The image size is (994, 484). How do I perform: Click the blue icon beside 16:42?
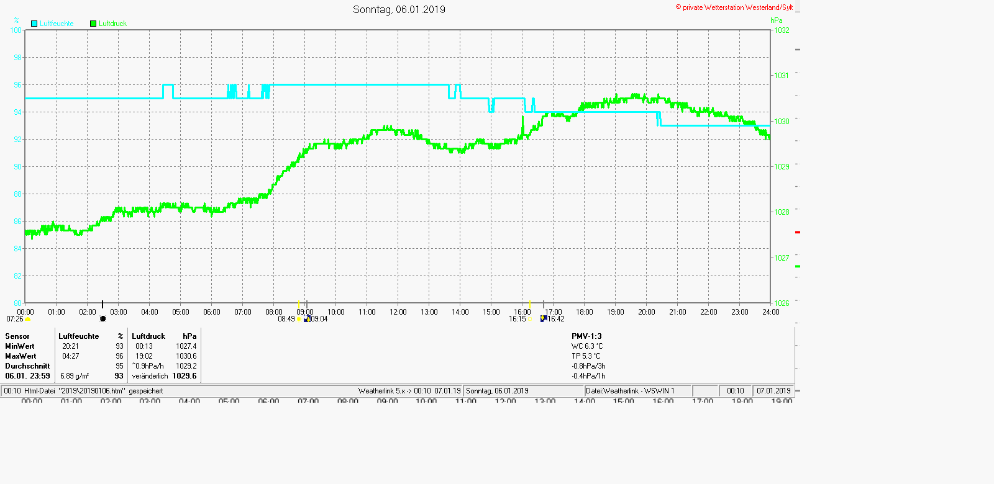click(544, 319)
